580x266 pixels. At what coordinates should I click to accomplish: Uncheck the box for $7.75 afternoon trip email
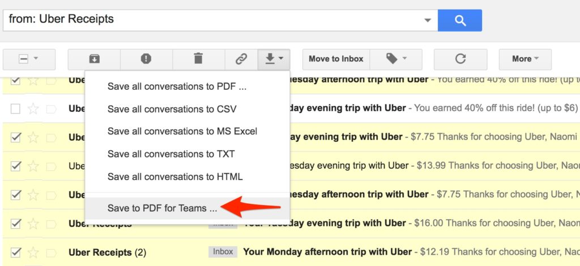tap(15, 195)
